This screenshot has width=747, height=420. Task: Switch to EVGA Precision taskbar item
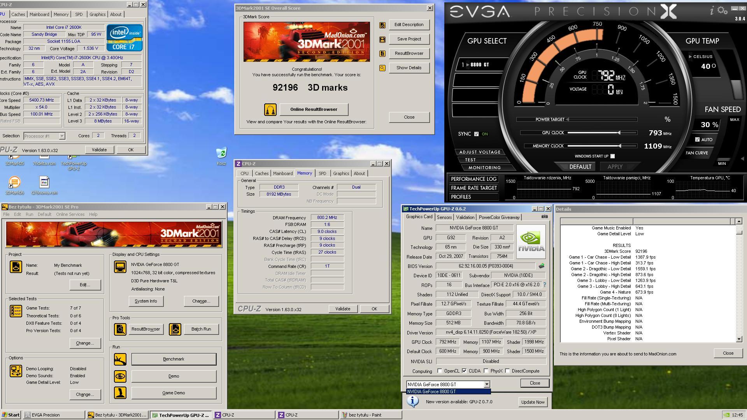tap(54, 415)
